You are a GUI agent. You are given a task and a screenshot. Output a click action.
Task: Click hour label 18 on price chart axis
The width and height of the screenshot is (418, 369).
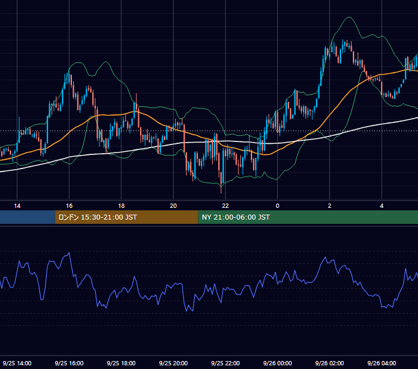pos(121,206)
